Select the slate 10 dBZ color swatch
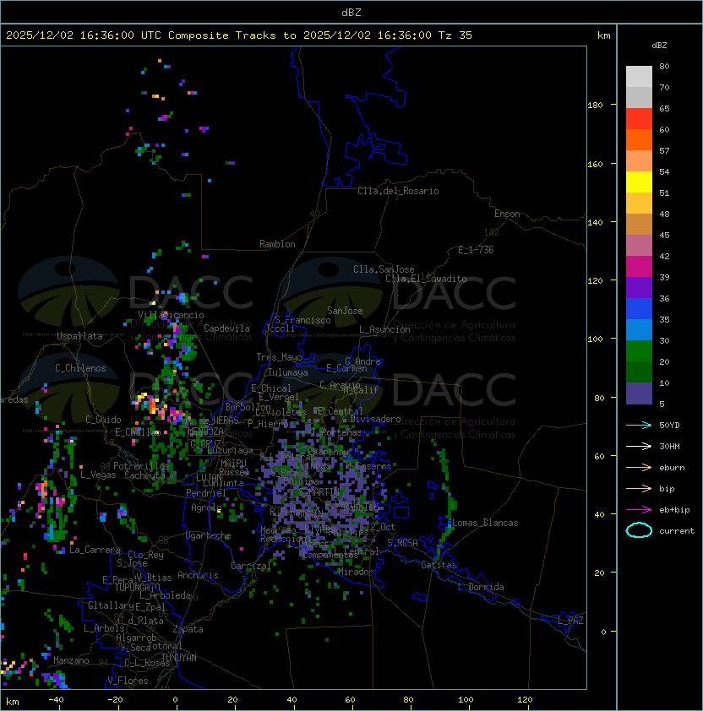This screenshot has width=703, height=711. (639, 393)
